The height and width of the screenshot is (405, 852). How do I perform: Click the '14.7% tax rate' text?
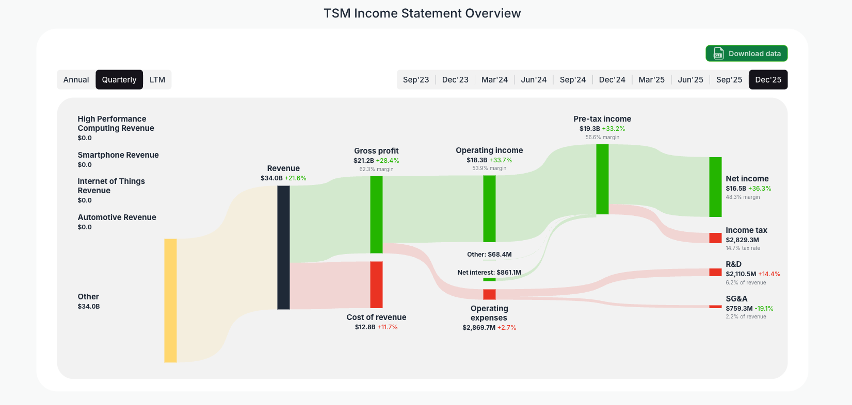tap(743, 248)
